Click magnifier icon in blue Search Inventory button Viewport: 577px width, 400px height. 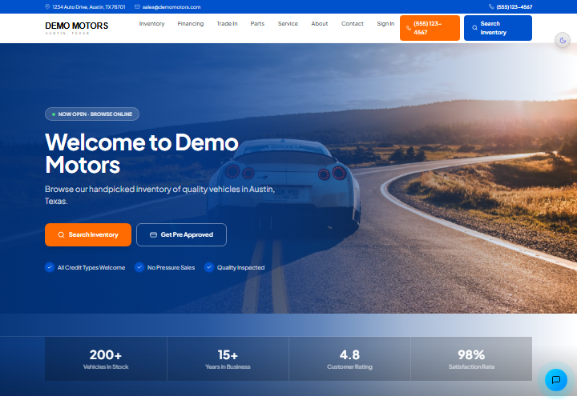[474, 28]
